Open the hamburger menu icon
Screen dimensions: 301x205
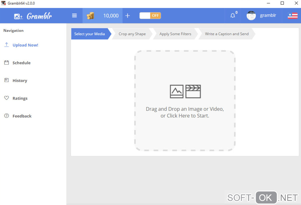pos(74,16)
